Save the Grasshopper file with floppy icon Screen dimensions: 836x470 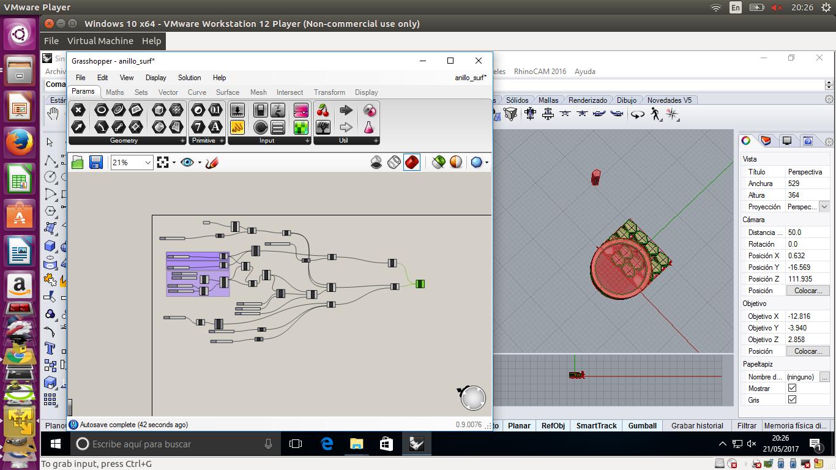(x=95, y=162)
